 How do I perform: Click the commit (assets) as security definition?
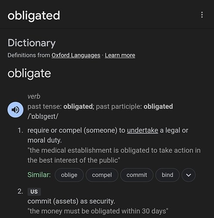[71, 201]
